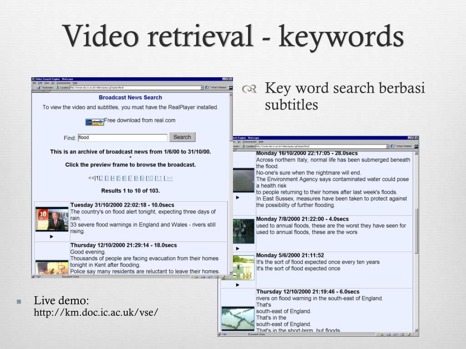Open results page 3 link
466x349 pixels.
pyautogui.click(x=107, y=178)
